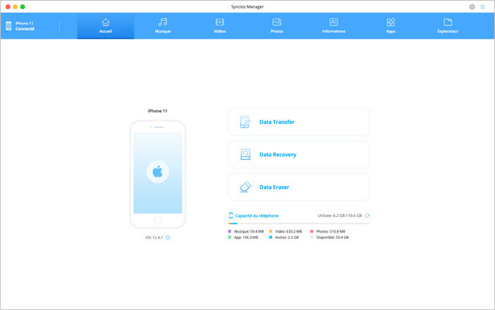This screenshot has height=310, width=495.
Task: Maximize the window with the green button
Action: (x=23, y=6)
